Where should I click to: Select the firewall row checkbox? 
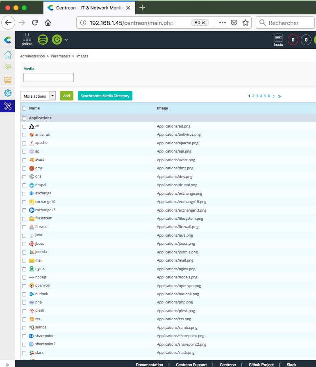pos(24,227)
